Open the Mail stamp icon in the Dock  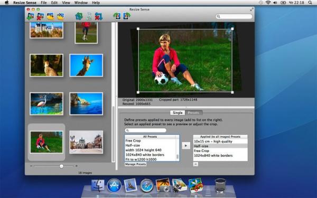pos(130,185)
